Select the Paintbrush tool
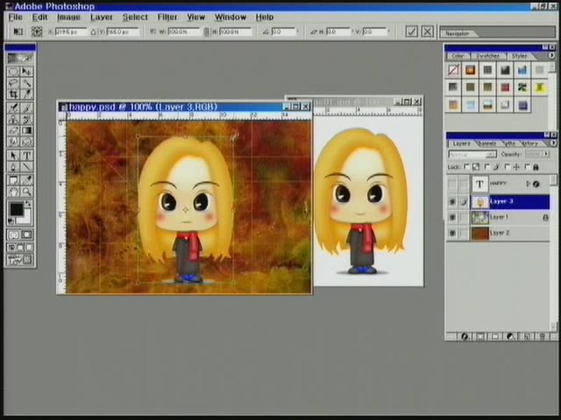 tap(26, 107)
